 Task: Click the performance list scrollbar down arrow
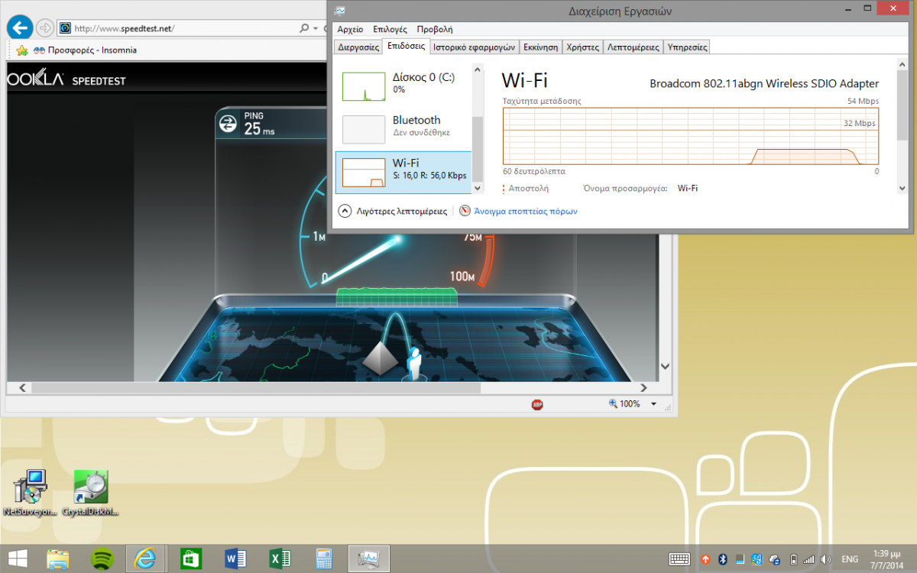[478, 188]
